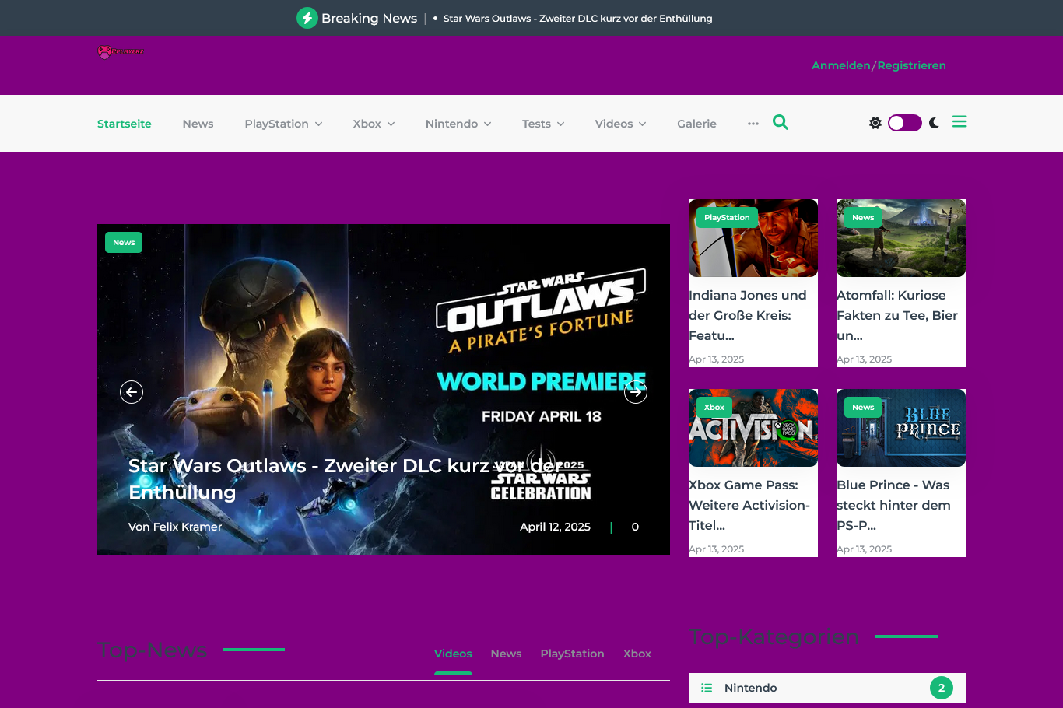Select the PlayStation tab in Top-News
The height and width of the screenshot is (708, 1063).
click(572, 654)
